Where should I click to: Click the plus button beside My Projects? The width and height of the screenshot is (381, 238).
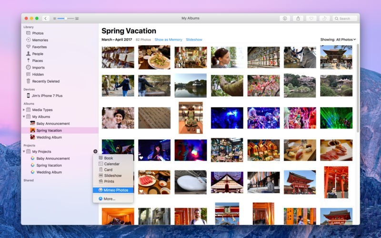(95, 151)
